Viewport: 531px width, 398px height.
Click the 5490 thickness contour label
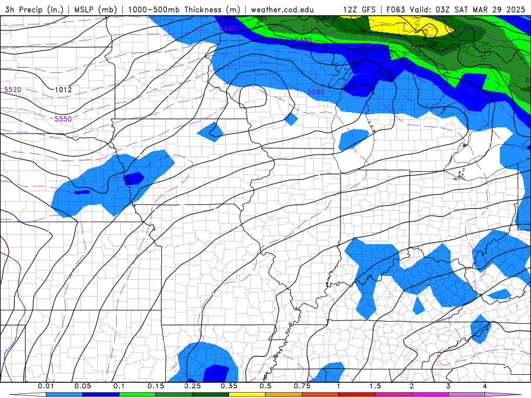303,40
